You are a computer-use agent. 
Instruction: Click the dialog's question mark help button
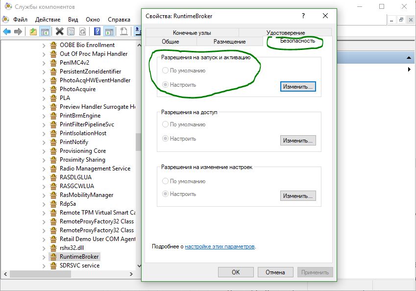tap(303, 16)
